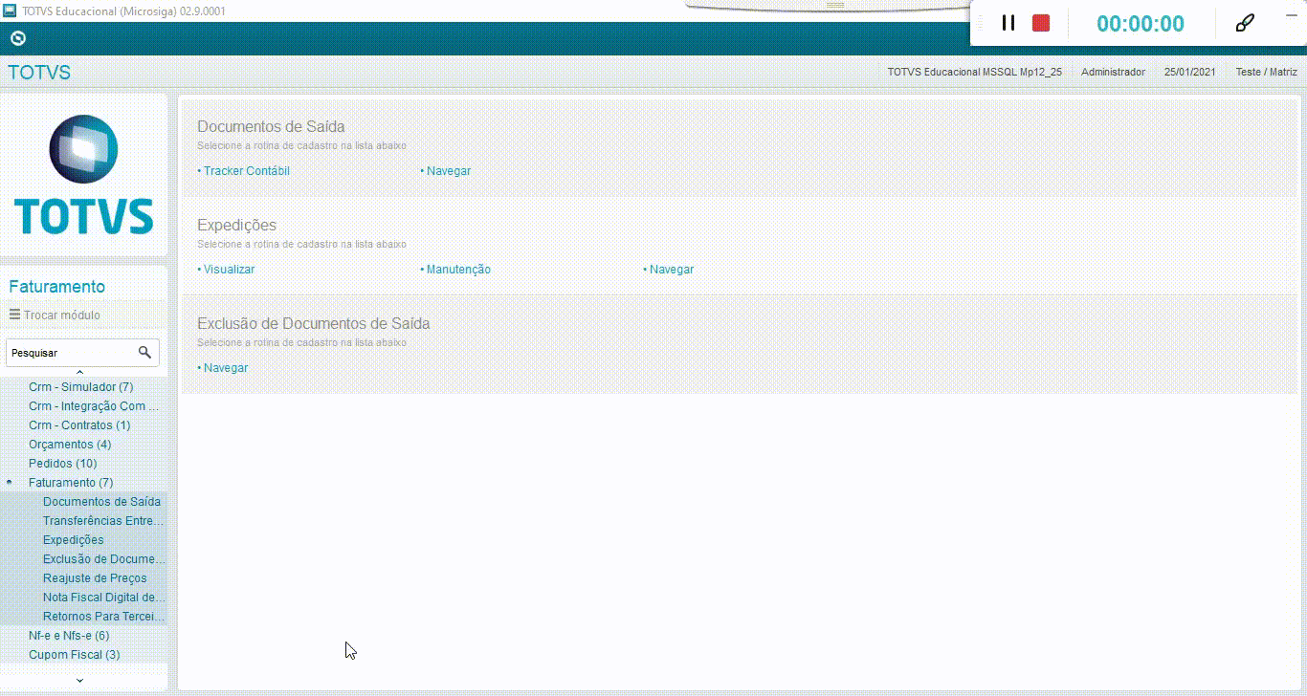This screenshot has height=696, width=1307.
Task: Open Nota Fiscal Digital menu item
Action: coord(103,598)
